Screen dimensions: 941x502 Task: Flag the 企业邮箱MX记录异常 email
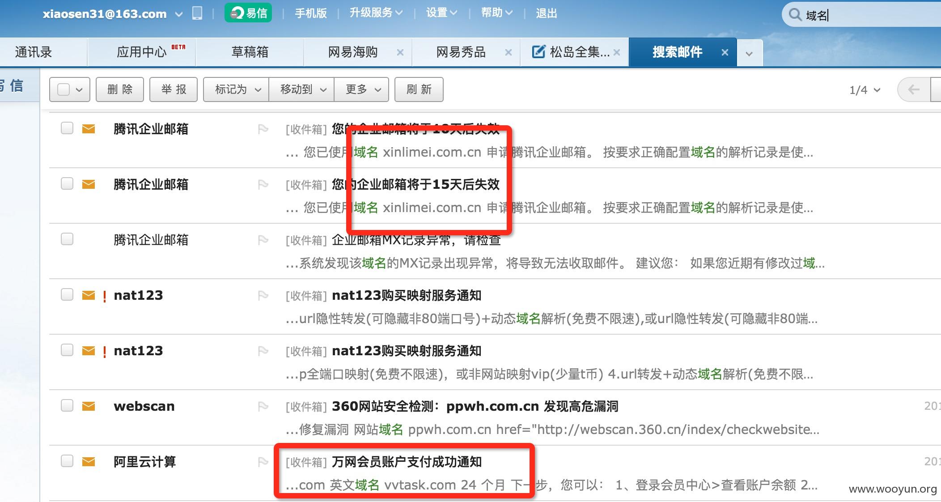[x=263, y=240]
